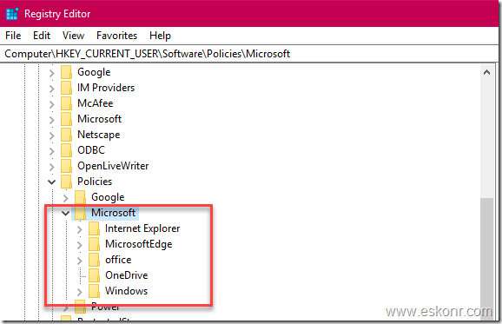This screenshot has width=502, height=324.
Task: Select the McAfee key label
Action: [x=96, y=103]
